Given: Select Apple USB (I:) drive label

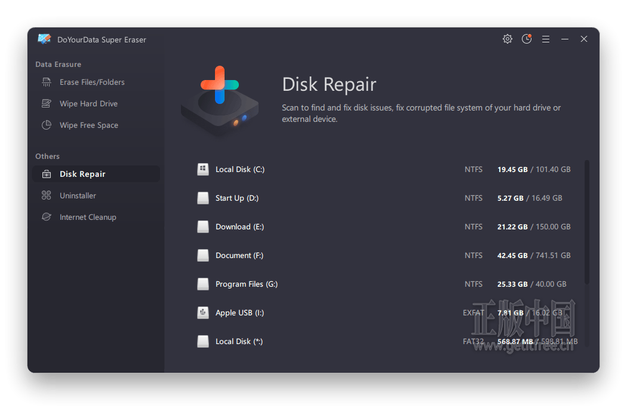Looking at the screenshot, I should coord(240,313).
